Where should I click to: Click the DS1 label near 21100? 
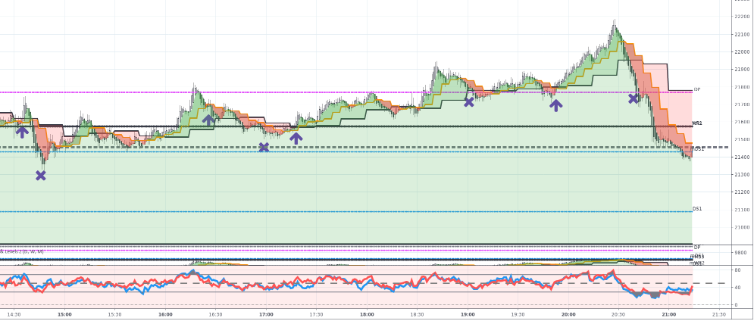point(697,209)
